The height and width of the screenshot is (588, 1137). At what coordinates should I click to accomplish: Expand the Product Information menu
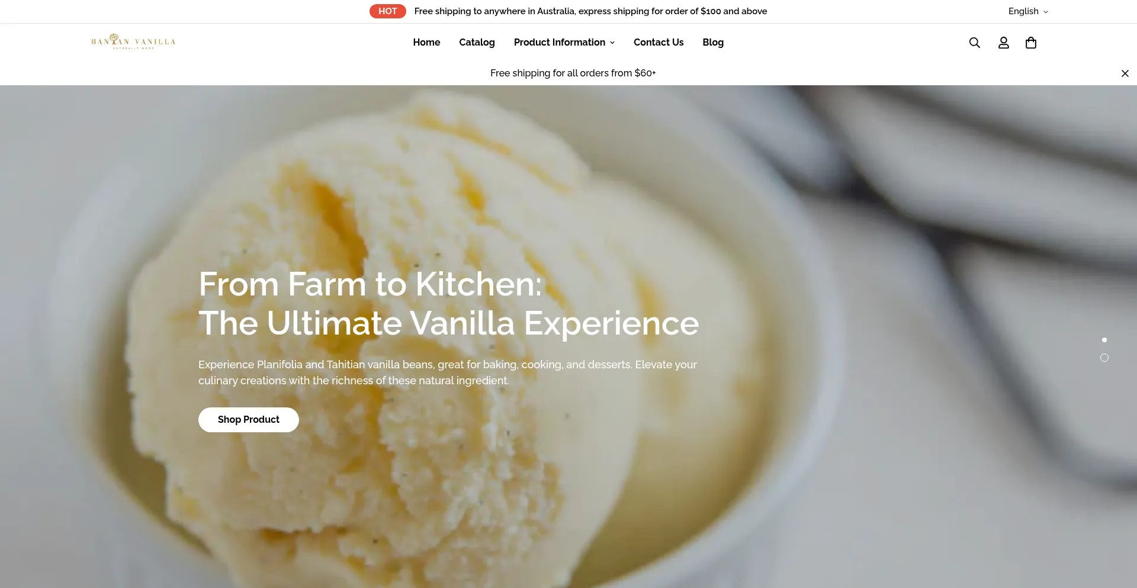pos(564,42)
